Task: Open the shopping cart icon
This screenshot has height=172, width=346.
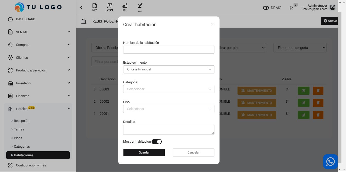Action: (291, 8)
